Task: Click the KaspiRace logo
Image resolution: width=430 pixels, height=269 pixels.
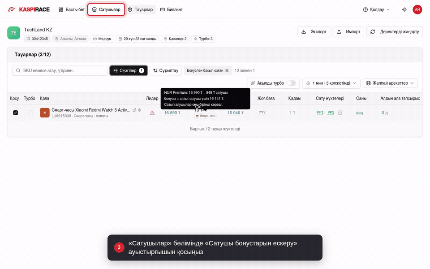Action: point(29,9)
